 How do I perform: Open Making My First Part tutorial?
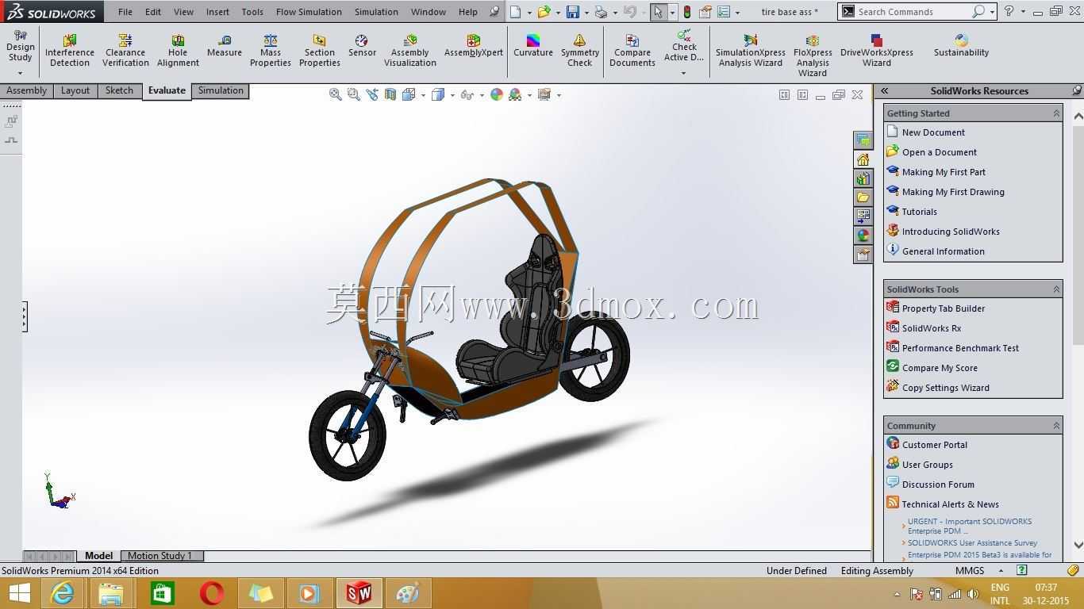pyautogui.click(x=944, y=172)
